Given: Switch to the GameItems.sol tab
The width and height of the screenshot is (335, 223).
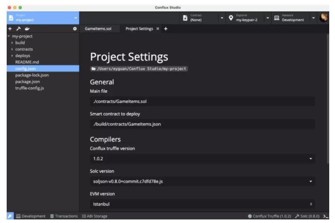Looking at the screenshot, I should 98,28.
